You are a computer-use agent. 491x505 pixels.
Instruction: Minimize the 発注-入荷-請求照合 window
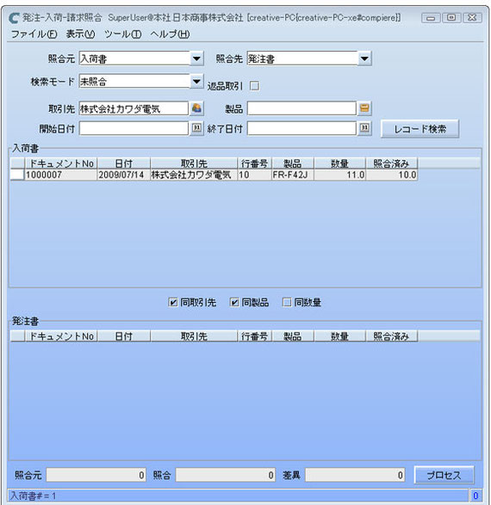[x=431, y=18]
